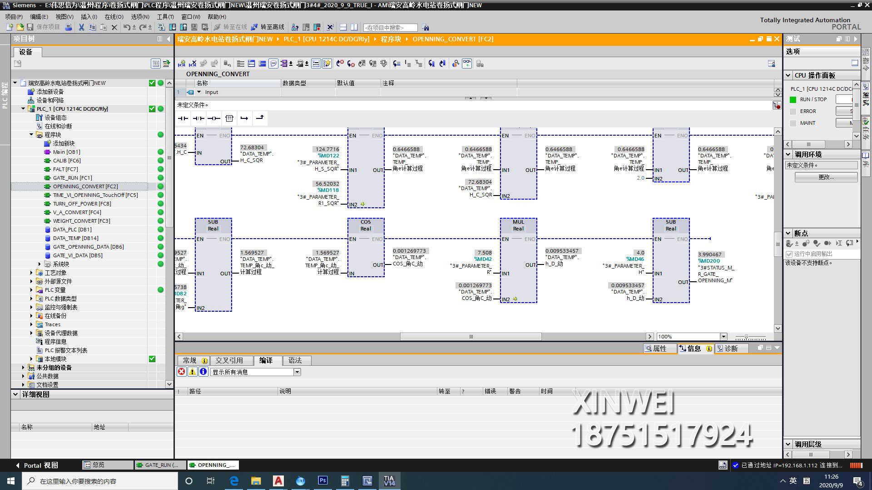The image size is (872, 490).
Task: Click the print icon in main toolbar
Action: point(68,27)
